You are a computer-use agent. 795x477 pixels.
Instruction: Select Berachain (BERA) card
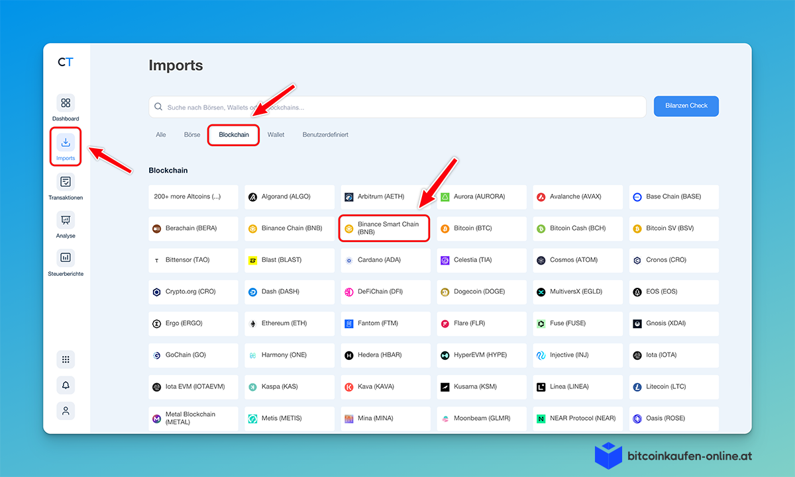tap(193, 228)
